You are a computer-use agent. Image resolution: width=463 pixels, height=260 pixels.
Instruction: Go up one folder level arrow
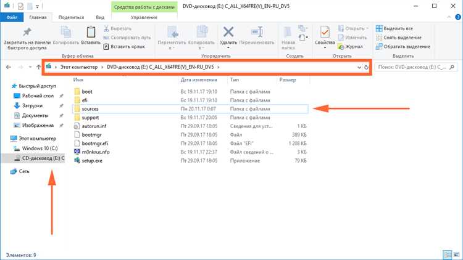click(x=39, y=67)
